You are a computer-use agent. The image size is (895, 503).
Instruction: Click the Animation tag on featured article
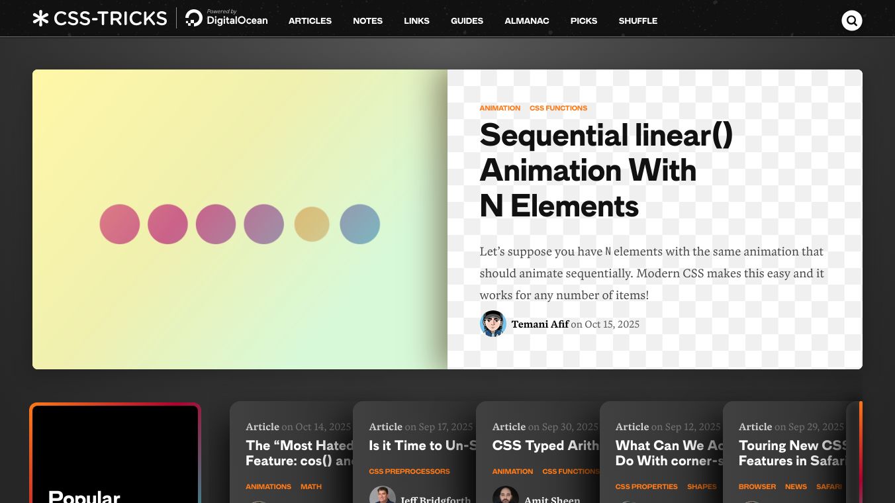(x=500, y=108)
